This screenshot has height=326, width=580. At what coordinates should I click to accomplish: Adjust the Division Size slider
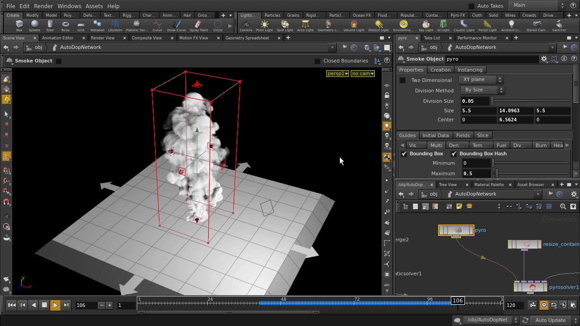tap(531, 101)
